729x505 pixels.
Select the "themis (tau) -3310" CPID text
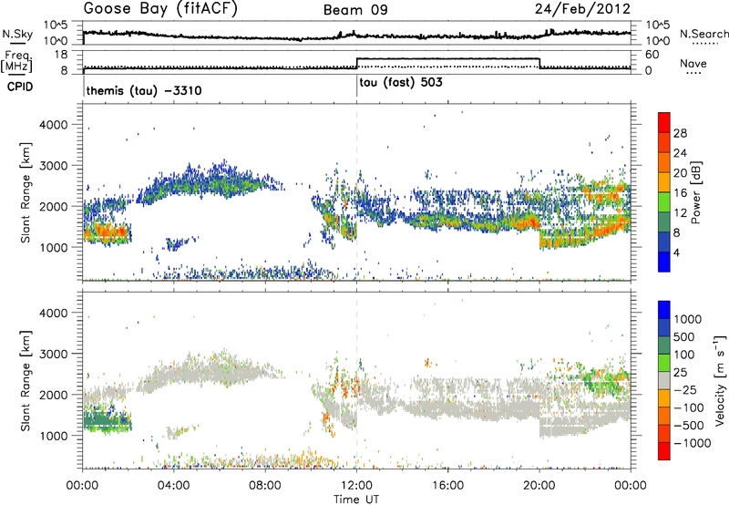[144, 90]
